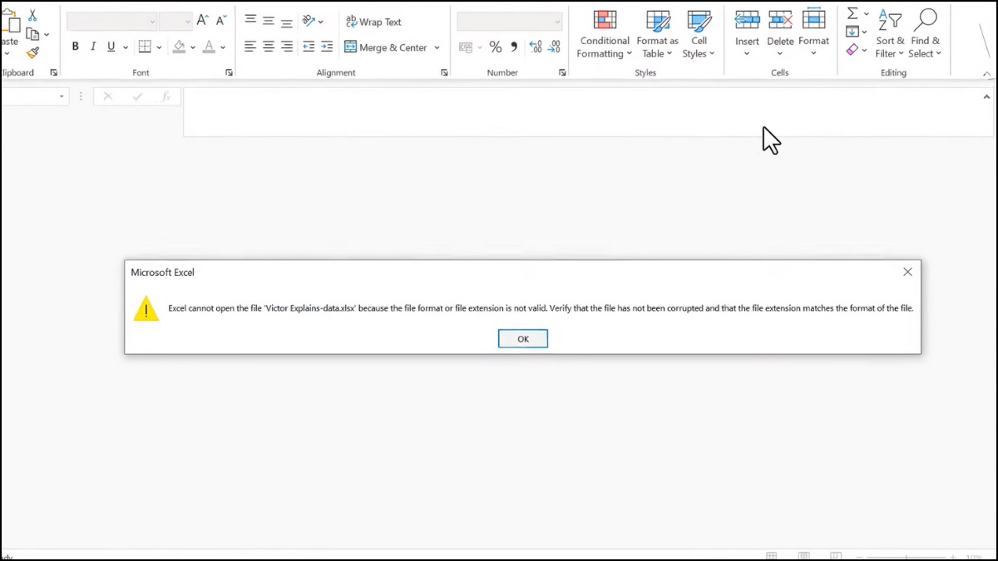Open the Format cells menu
Viewport: 998px width, 561px height.
813,33
